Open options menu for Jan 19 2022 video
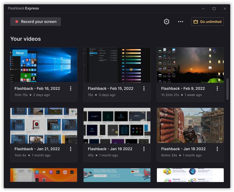 (144, 149)
